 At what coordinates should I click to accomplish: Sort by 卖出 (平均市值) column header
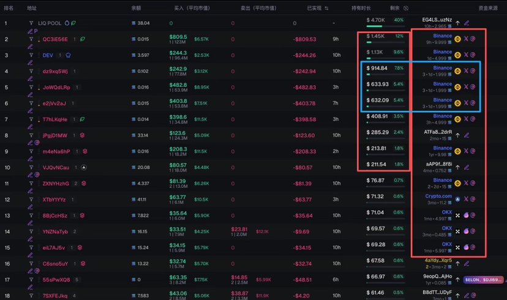(258, 8)
